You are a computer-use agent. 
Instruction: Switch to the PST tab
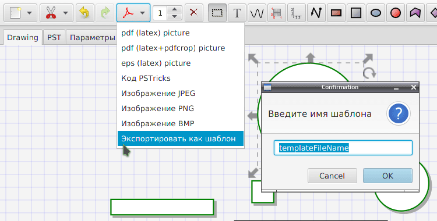click(x=54, y=37)
